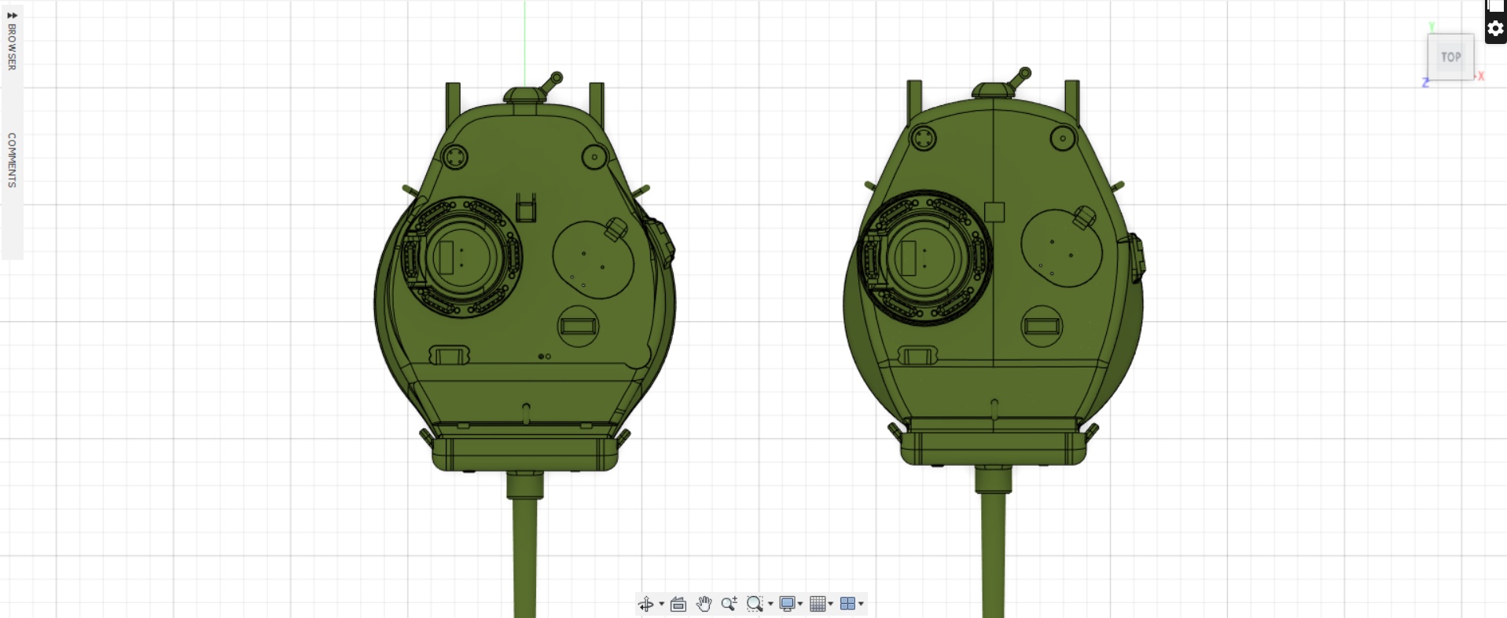Activate the Pan hand tool

pyautogui.click(x=704, y=604)
